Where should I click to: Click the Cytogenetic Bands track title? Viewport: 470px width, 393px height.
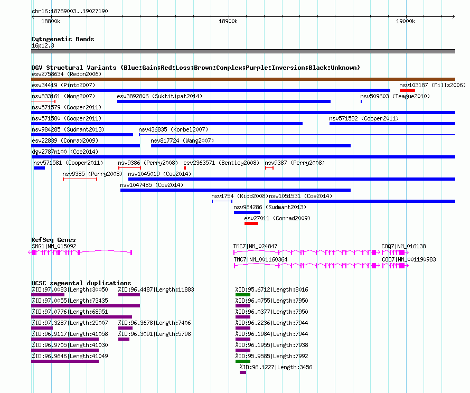tap(63, 39)
